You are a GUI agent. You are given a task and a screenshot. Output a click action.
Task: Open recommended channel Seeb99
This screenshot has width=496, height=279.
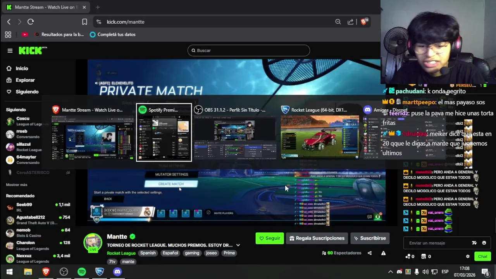(38, 207)
